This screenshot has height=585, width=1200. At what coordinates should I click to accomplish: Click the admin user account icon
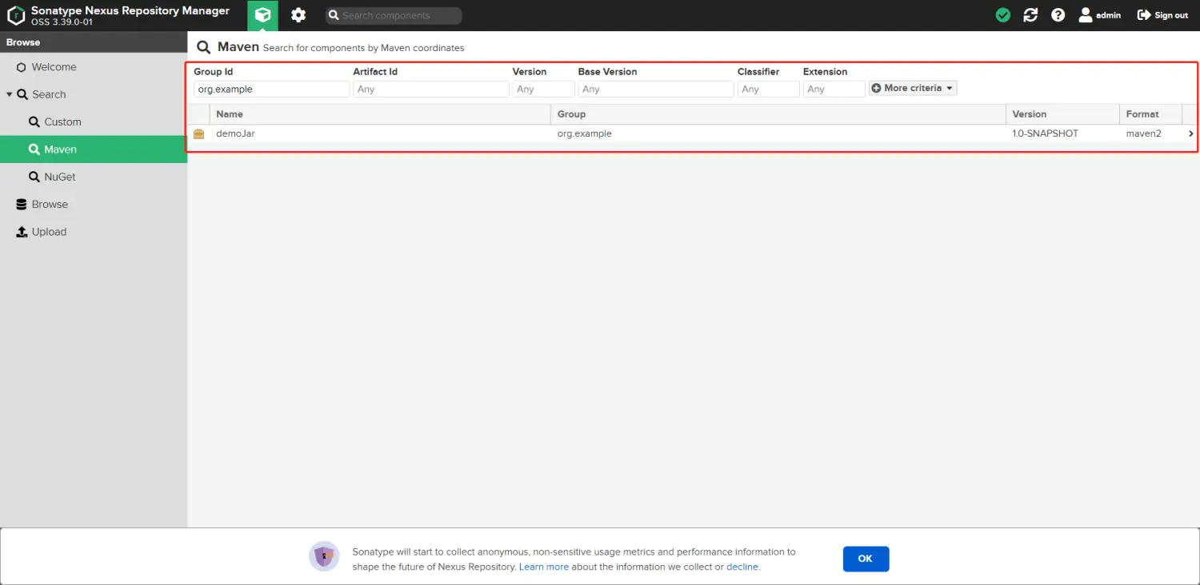click(1085, 15)
